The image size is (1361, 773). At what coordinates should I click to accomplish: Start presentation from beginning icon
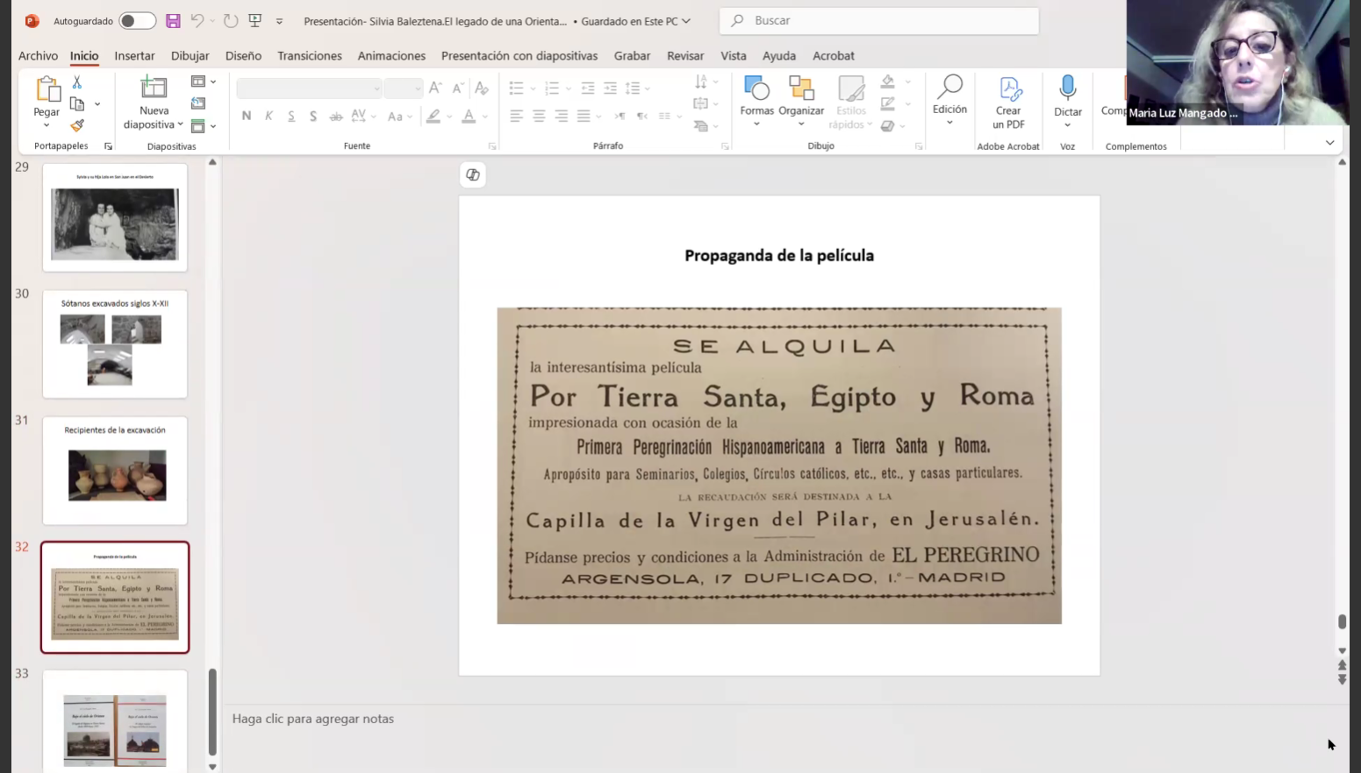[255, 21]
